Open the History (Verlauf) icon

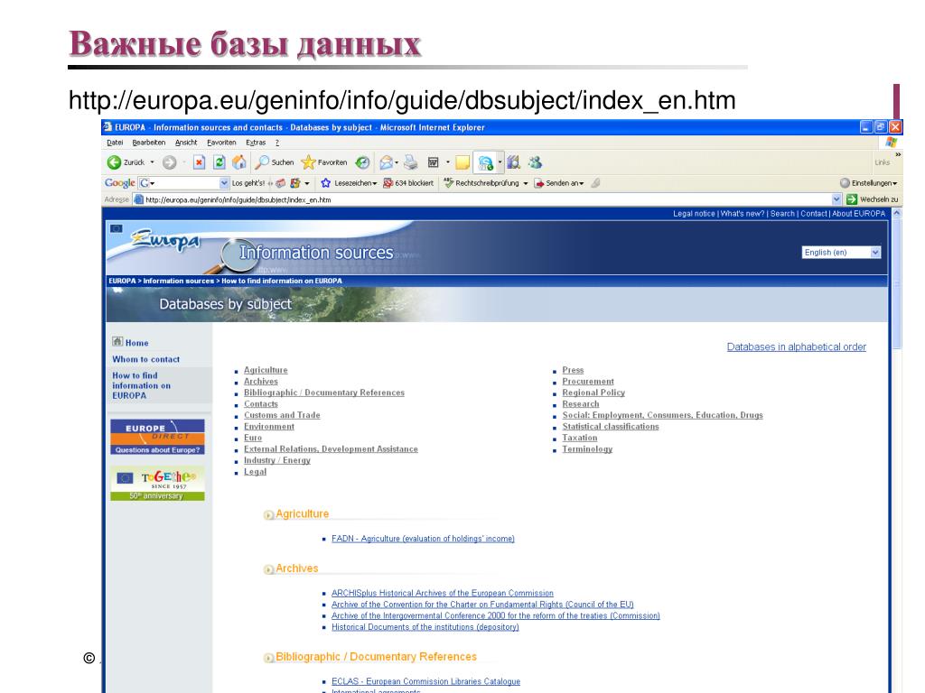(362, 162)
